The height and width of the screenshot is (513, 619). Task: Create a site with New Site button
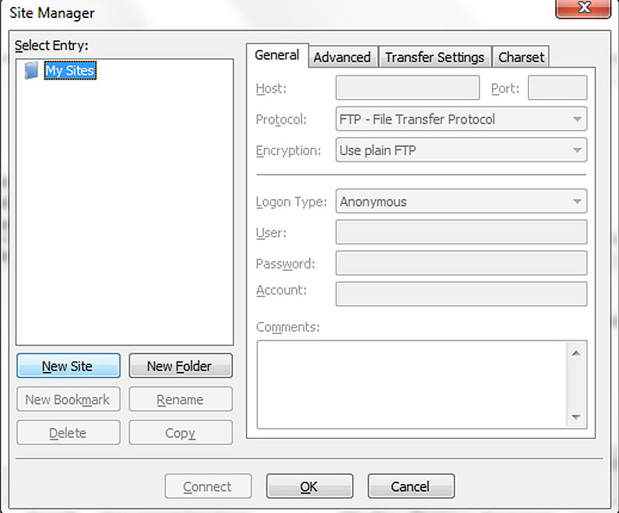click(68, 366)
